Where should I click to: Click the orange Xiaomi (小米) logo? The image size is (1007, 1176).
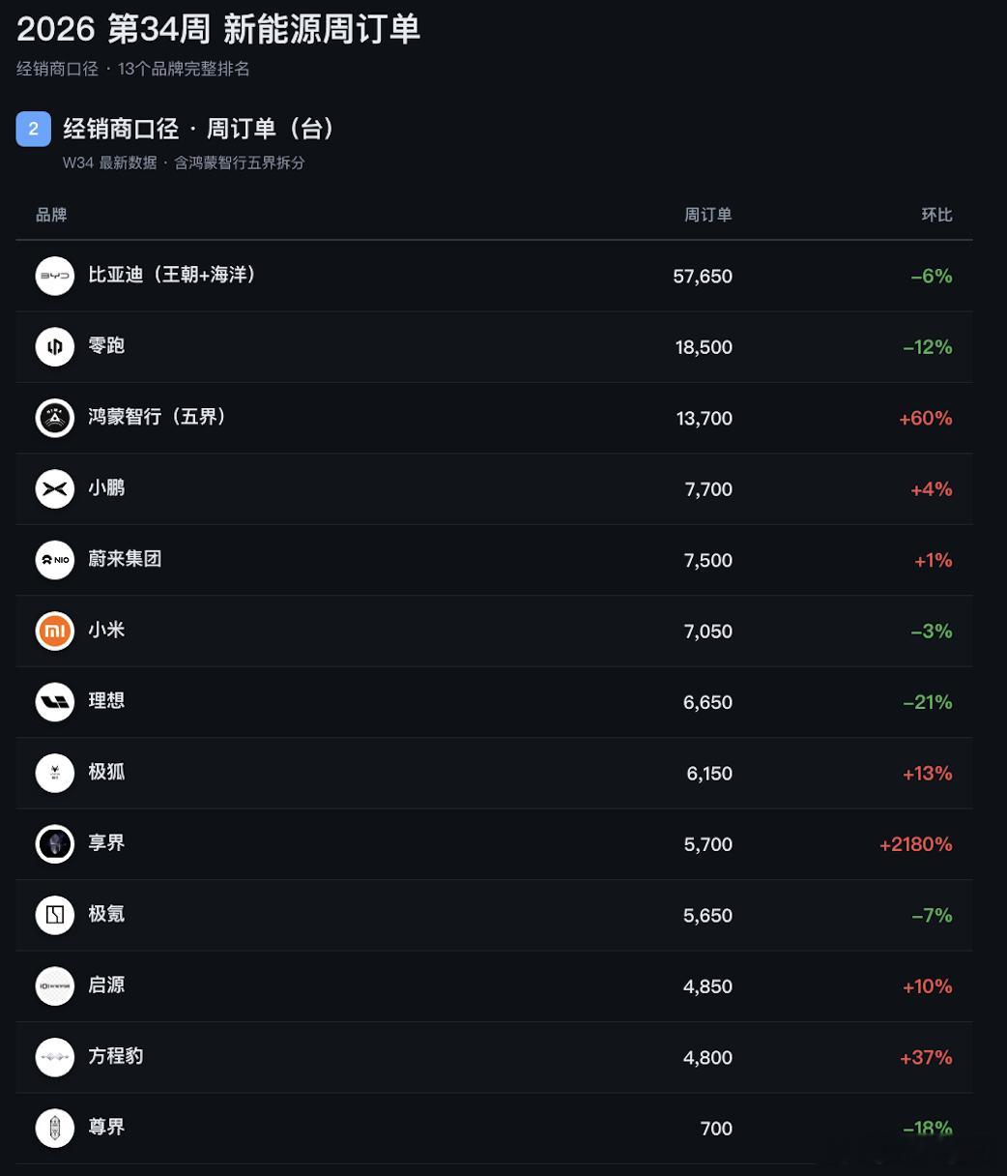pos(55,631)
